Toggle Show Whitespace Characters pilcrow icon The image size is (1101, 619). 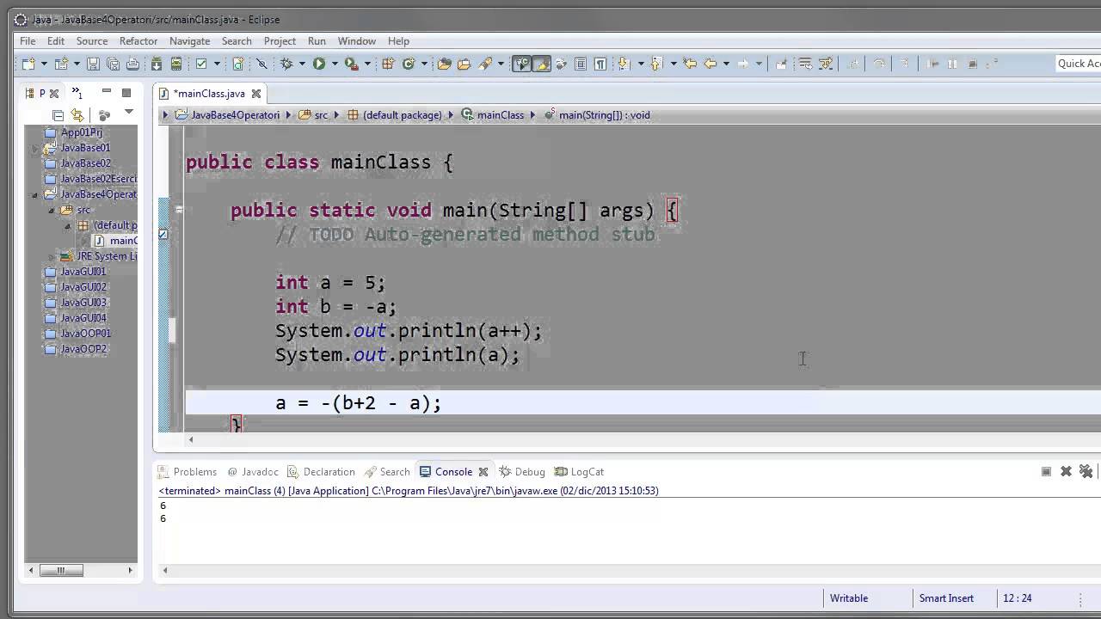click(600, 64)
